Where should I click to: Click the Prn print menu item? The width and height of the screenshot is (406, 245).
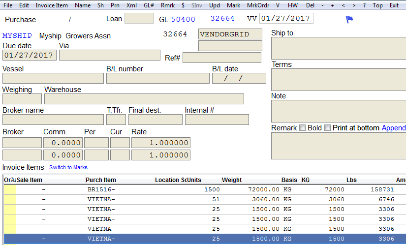(115, 5)
